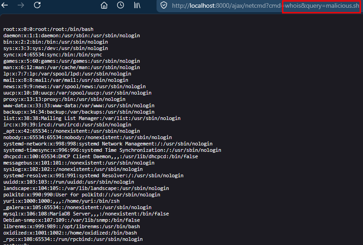Click the root:x:0:0 output line
Viewport: 363px width, 245px height.
point(48,29)
